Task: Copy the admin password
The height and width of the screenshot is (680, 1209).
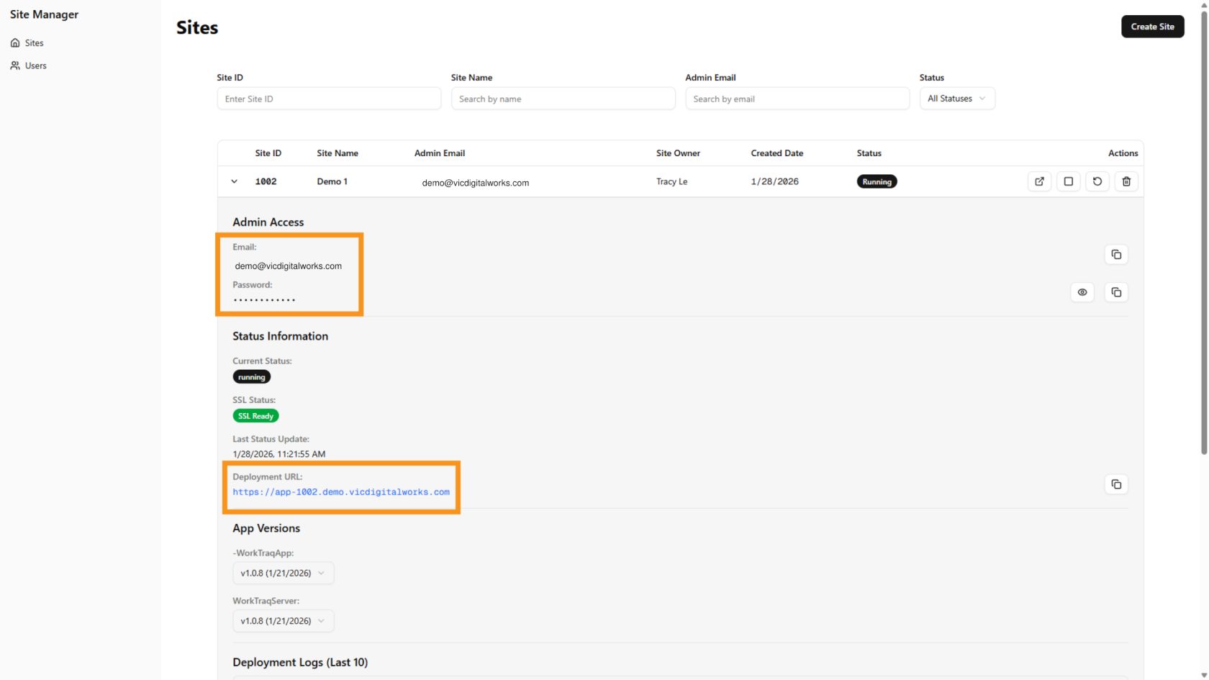Action: [x=1115, y=292]
